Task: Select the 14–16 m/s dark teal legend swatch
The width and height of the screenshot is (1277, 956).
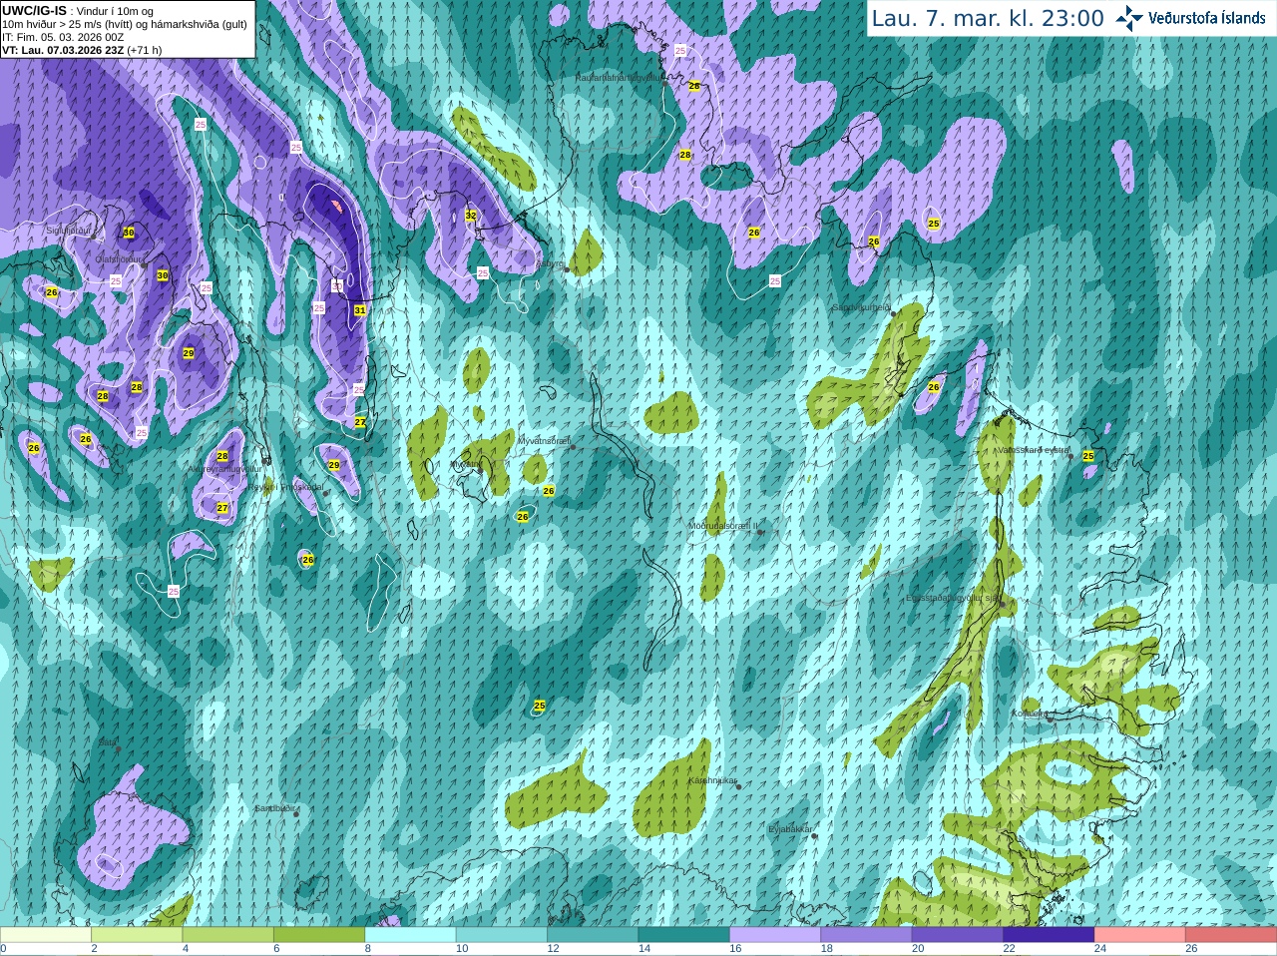Action: [x=683, y=935]
